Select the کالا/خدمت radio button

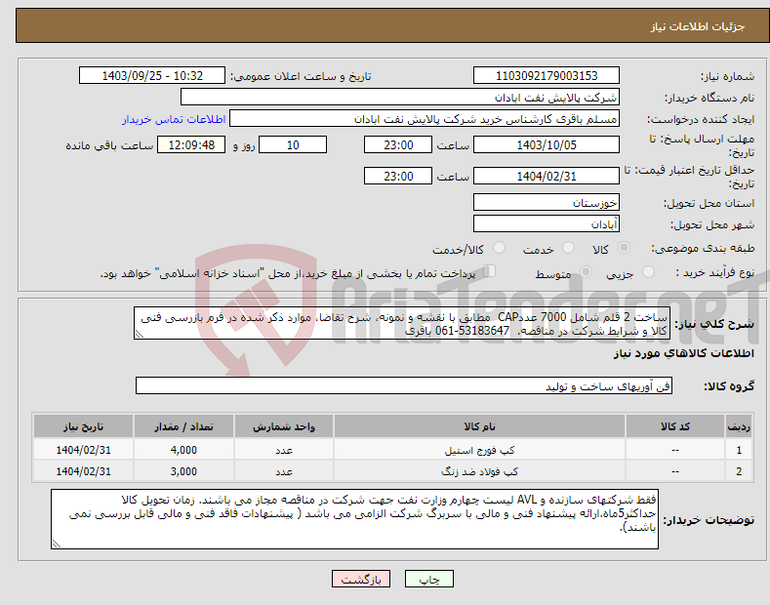(x=499, y=248)
